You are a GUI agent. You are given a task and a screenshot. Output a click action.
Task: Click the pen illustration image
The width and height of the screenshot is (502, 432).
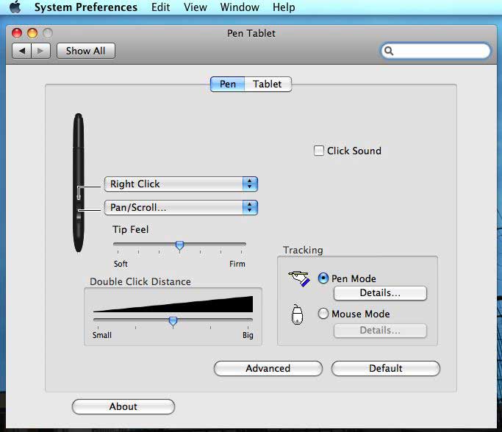(x=79, y=183)
